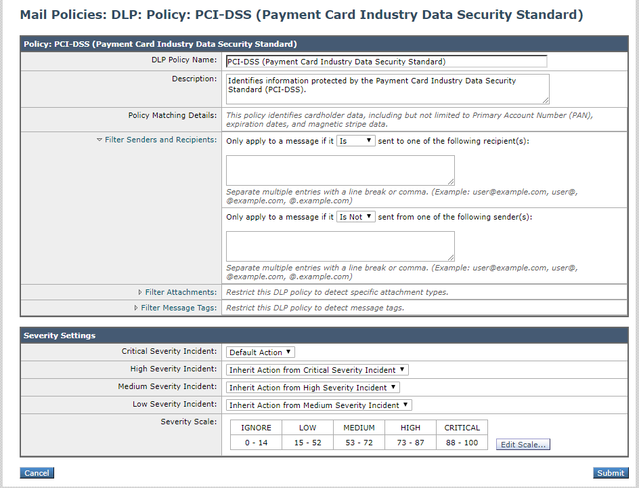
Task: Click the DLP Policy Name input field
Action: pos(387,62)
